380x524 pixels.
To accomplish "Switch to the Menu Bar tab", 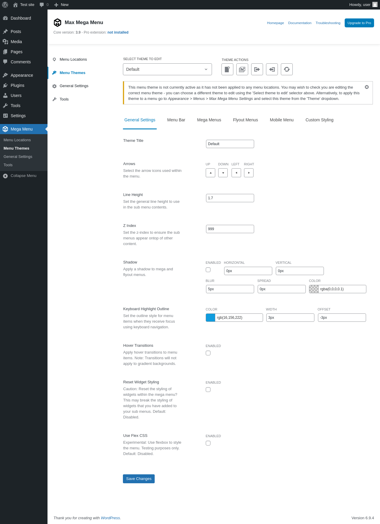I will click(x=176, y=120).
